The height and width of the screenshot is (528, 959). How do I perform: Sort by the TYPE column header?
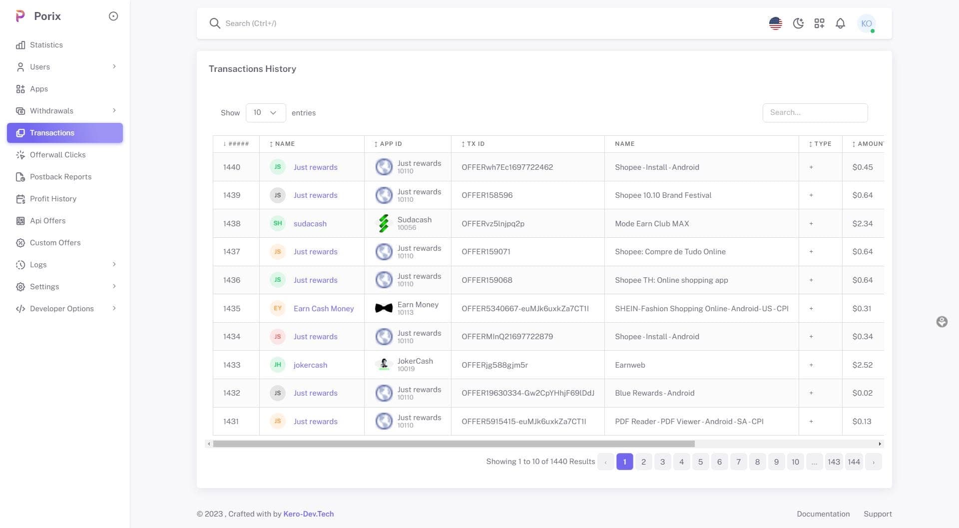820,144
